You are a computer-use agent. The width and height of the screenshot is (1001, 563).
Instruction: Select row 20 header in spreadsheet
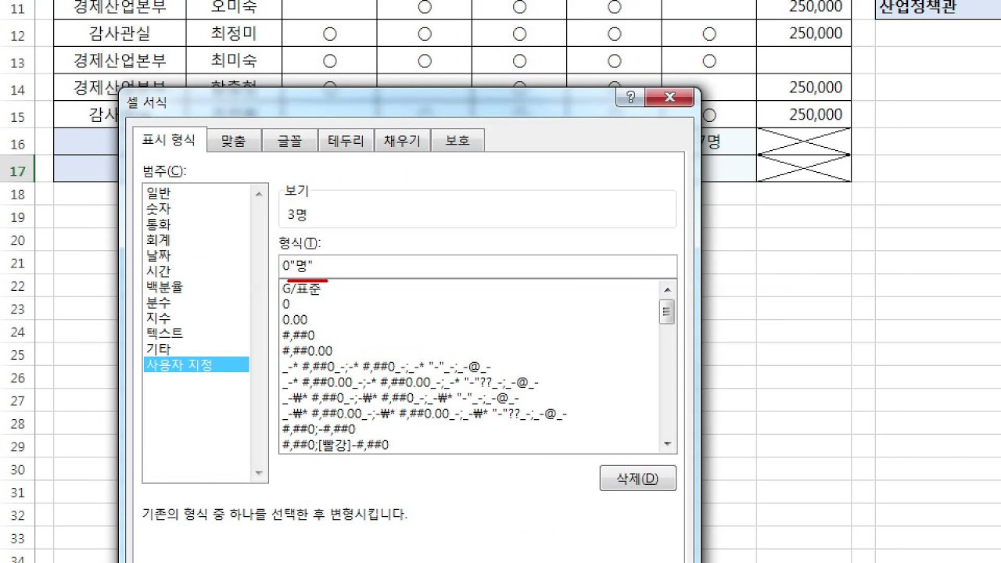pos(17,240)
